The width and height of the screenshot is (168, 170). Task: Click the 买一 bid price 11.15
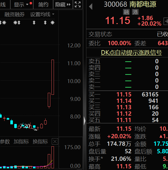pyautogui.click(x=124, y=94)
